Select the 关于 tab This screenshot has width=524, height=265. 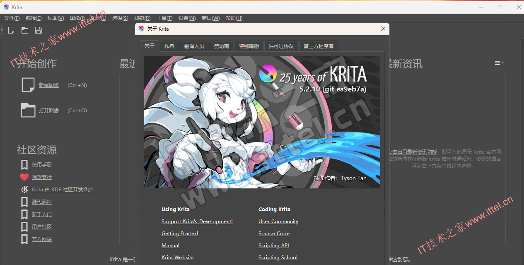tap(150, 46)
